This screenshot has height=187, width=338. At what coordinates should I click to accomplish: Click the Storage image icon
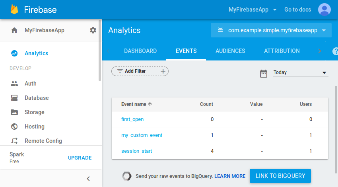tap(14, 112)
